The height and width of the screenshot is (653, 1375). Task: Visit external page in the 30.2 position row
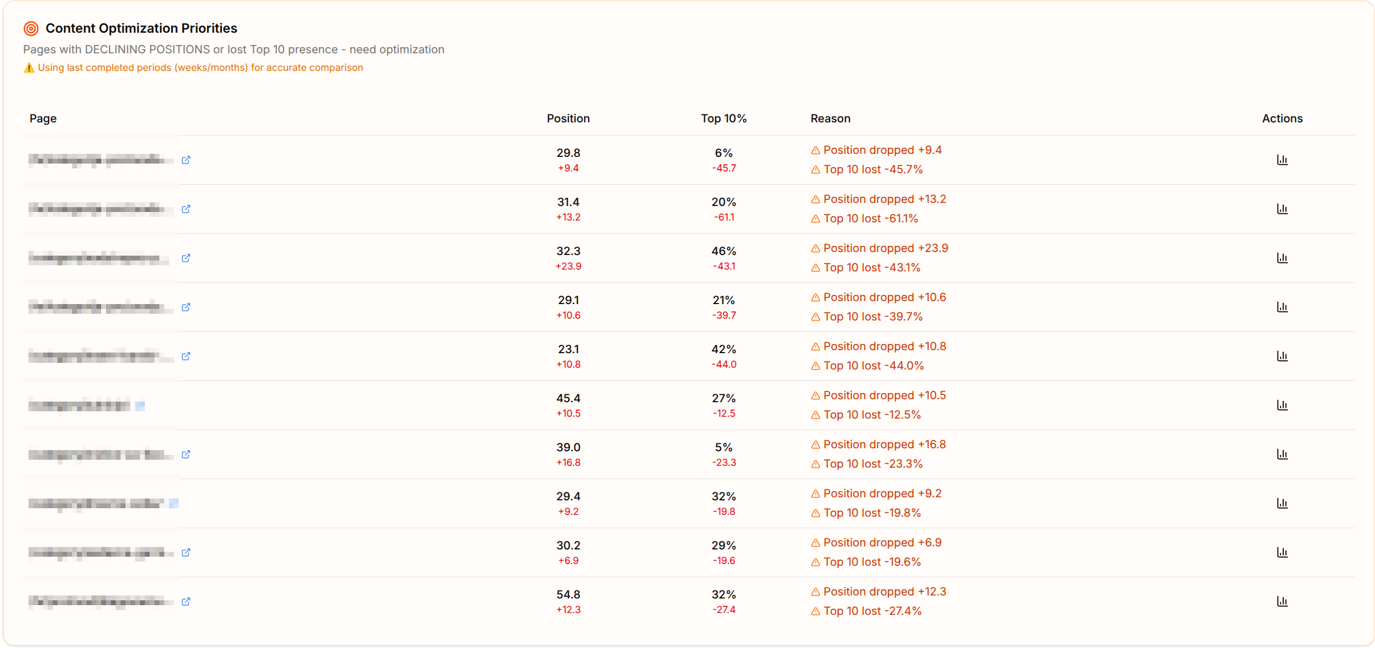click(x=186, y=552)
